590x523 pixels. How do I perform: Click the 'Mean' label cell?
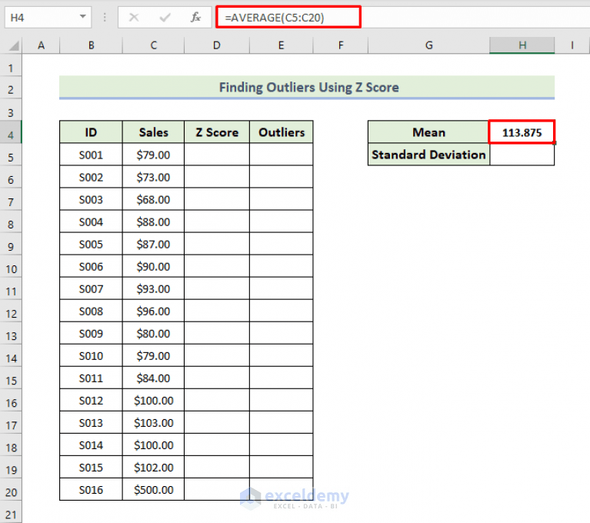(429, 132)
